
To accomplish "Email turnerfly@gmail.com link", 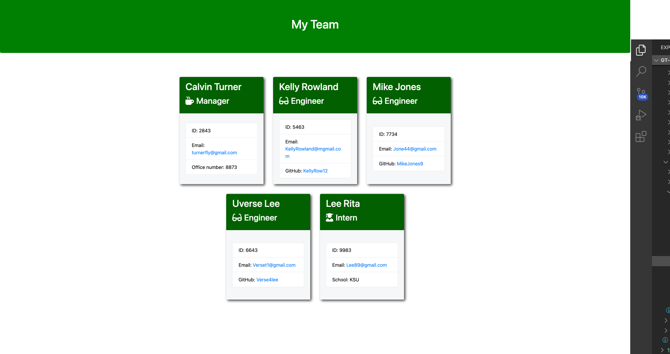I will point(214,153).
